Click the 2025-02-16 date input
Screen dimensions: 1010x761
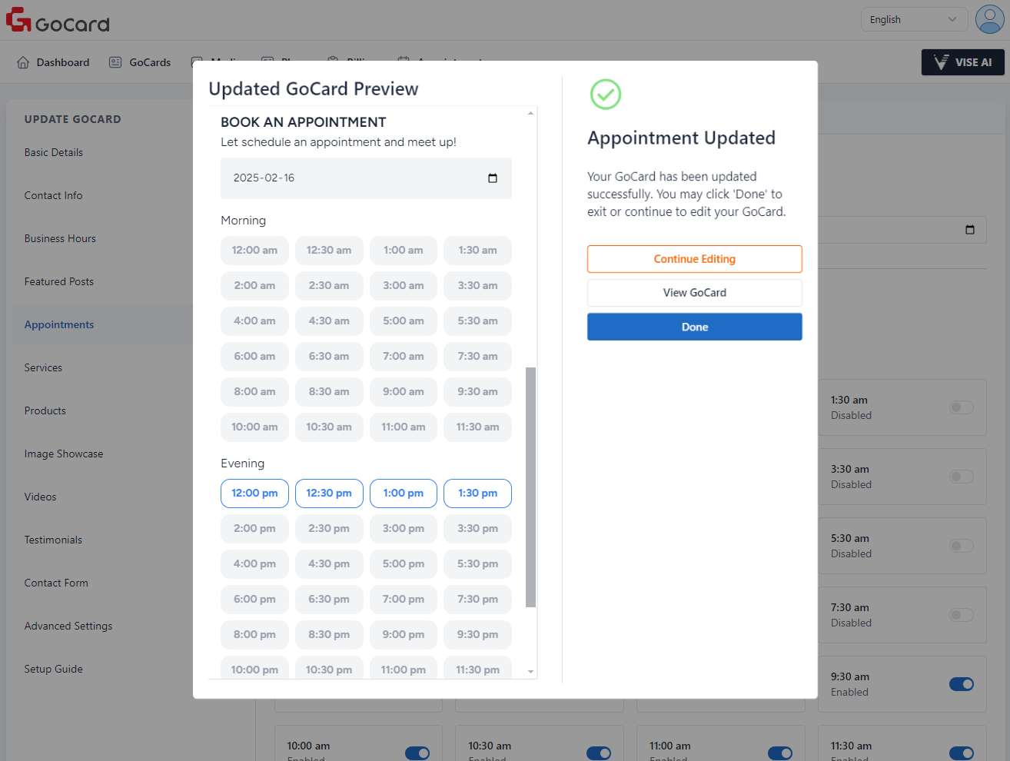(354, 178)
